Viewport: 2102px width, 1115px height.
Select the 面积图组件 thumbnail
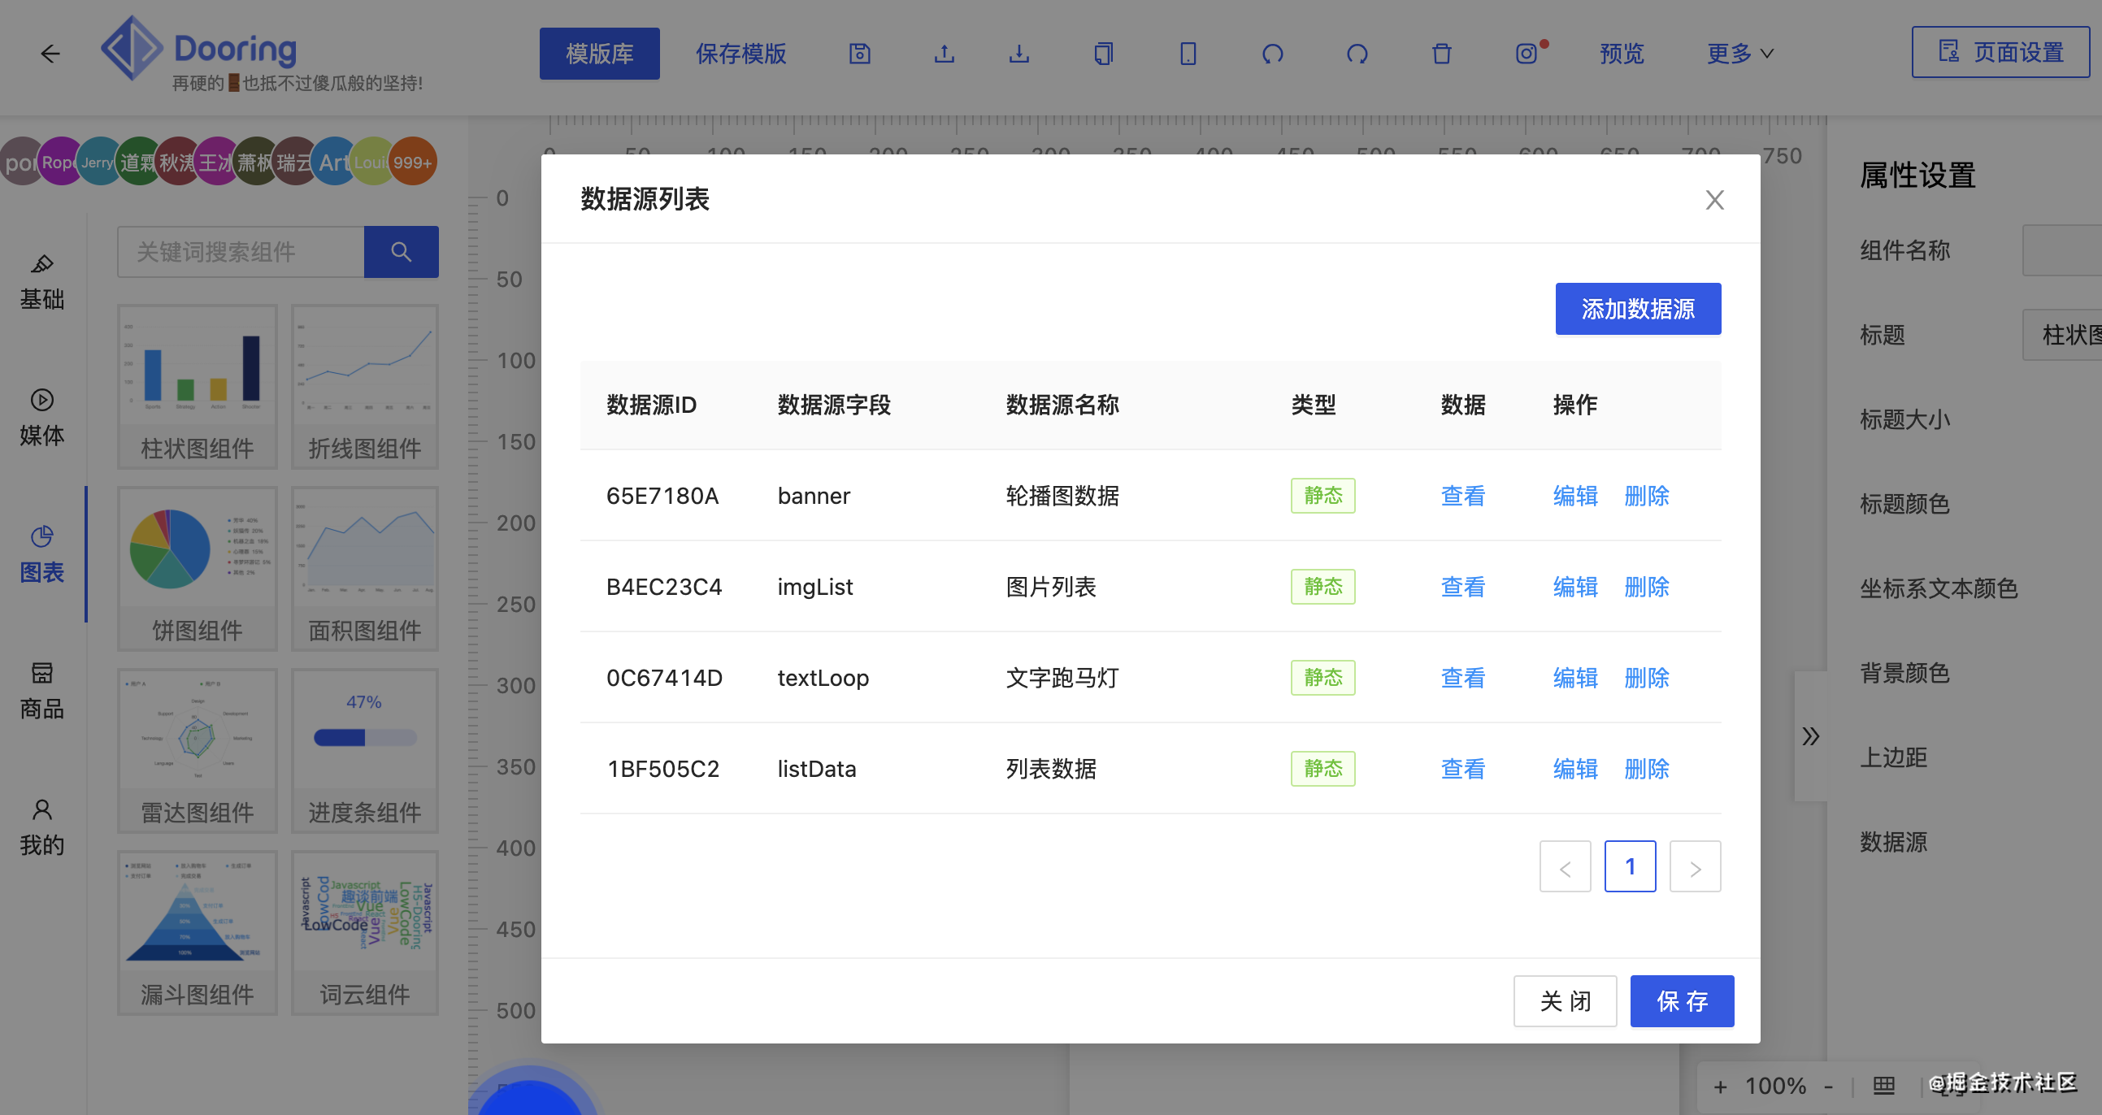(x=365, y=569)
